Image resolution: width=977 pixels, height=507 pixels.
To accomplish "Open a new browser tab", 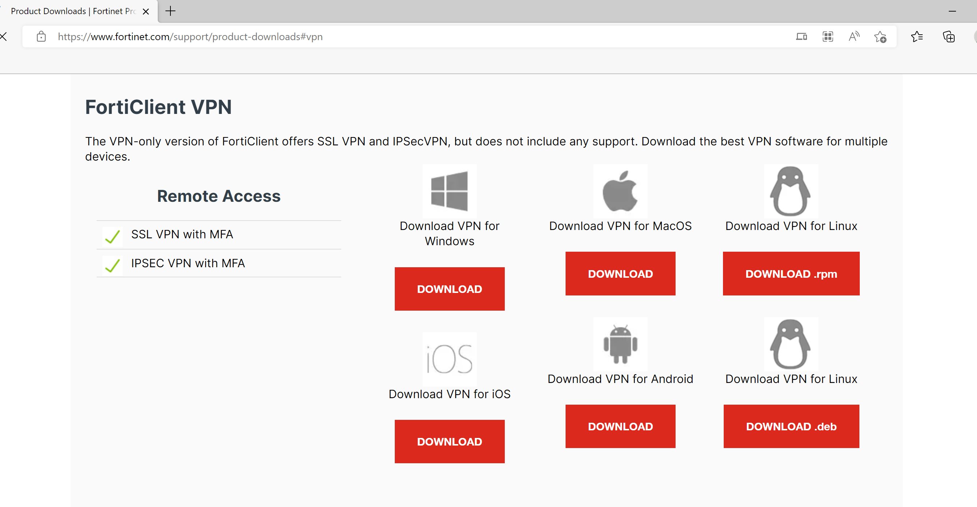I will tap(171, 11).
